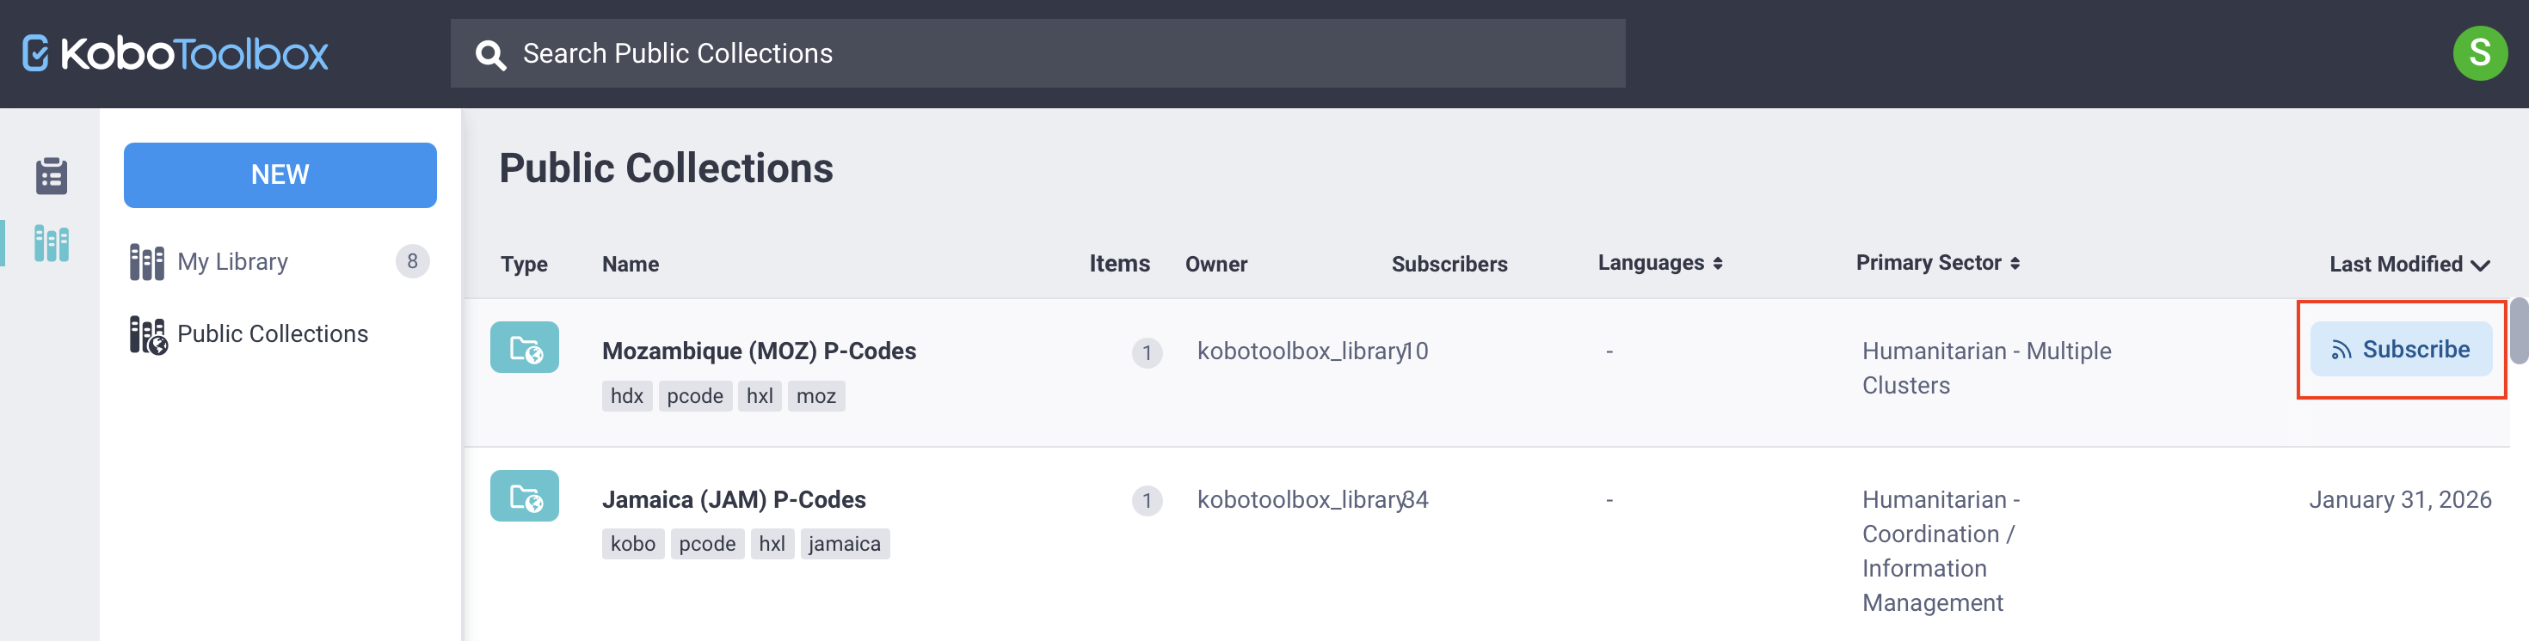Click the blue NEW button
The image size is (2529, 641).
(280, 174)
